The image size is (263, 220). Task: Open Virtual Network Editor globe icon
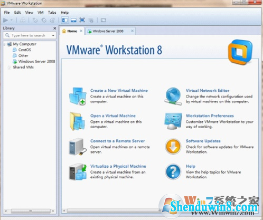click(173, 97)
